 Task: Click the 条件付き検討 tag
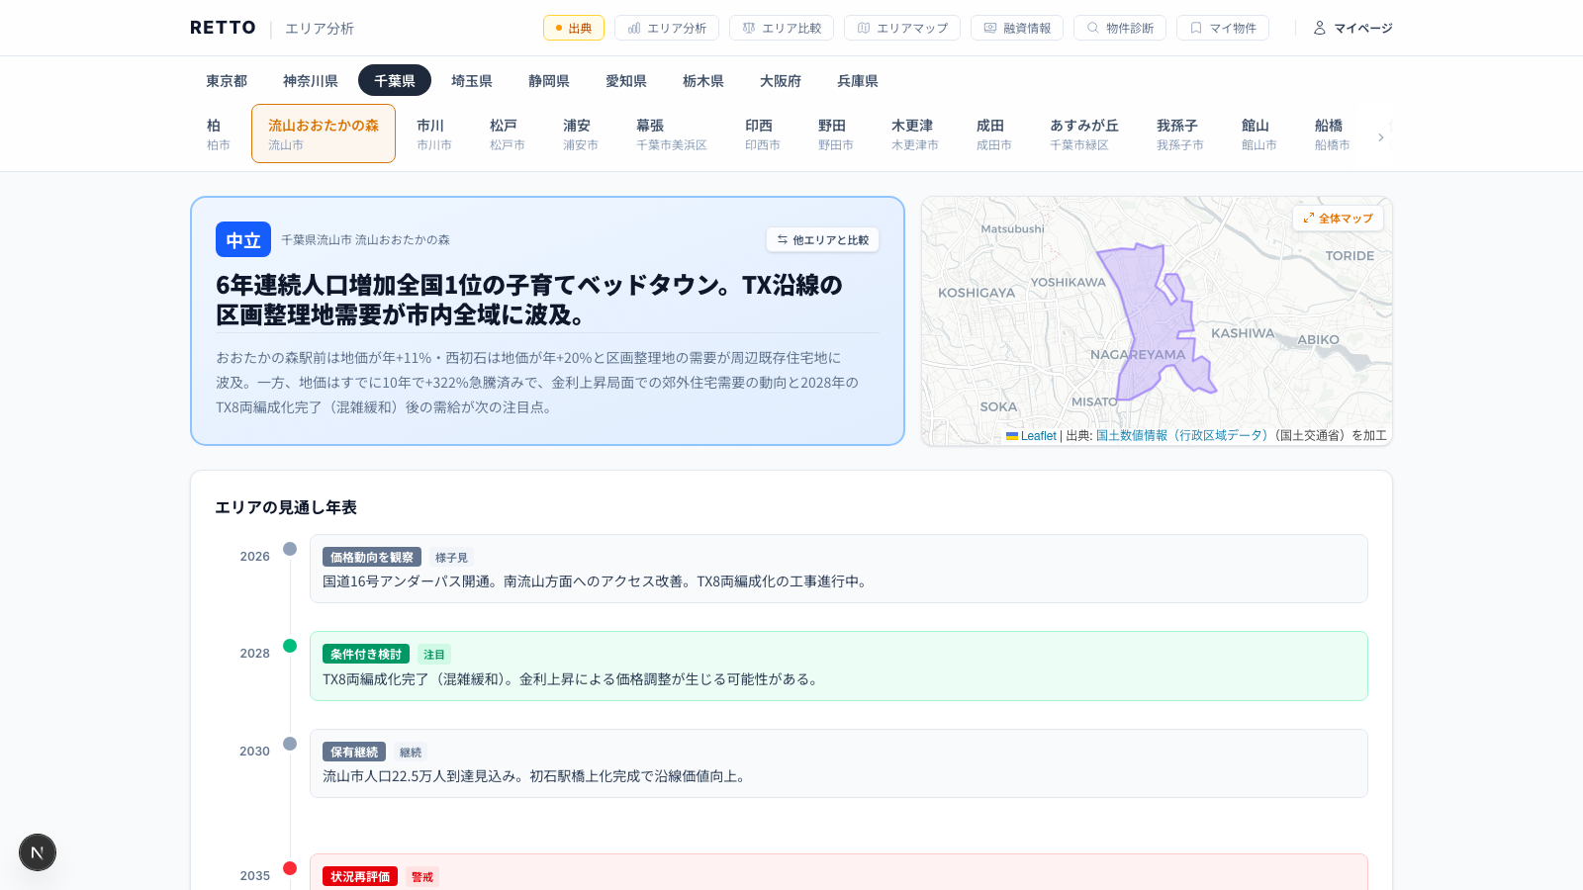coord(366,654)
